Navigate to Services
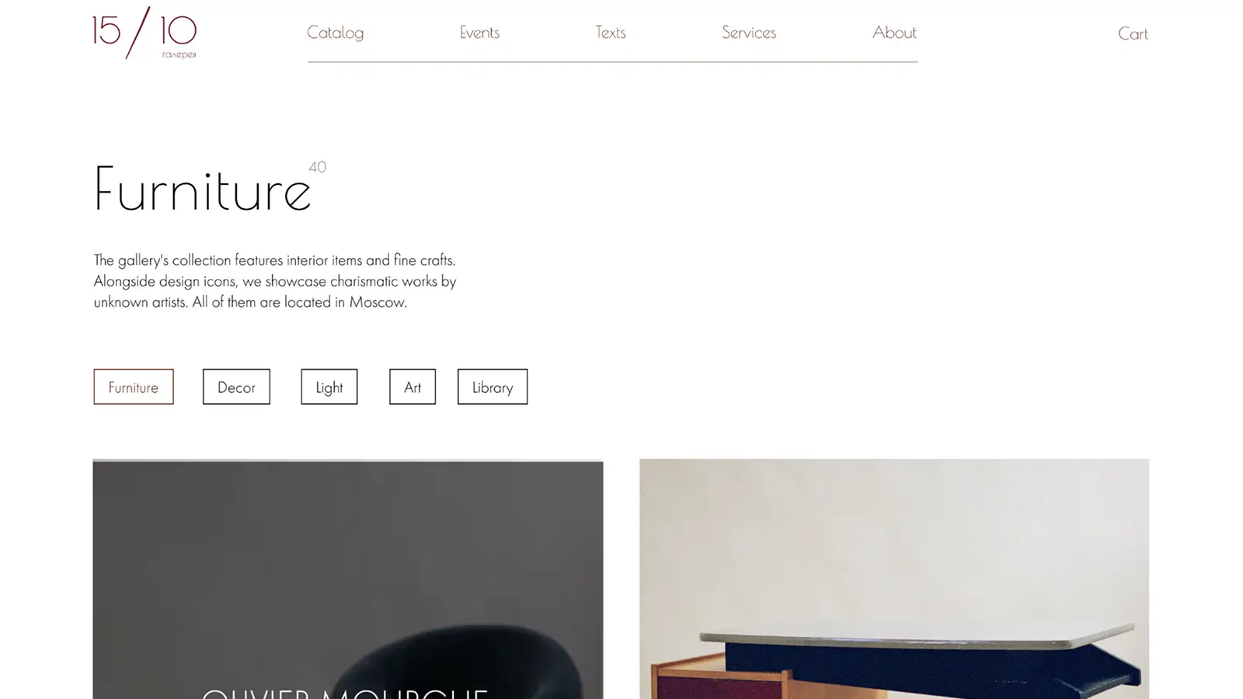 pos(749,33)
